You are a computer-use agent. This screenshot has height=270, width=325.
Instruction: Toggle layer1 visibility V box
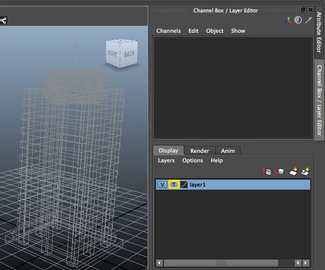(x=162, y=185)
